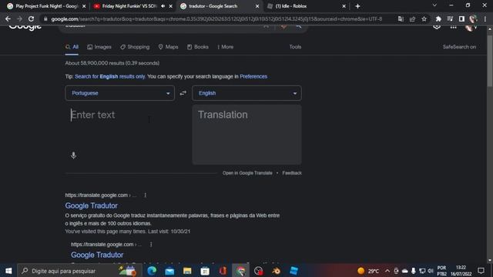Open the weather widget showing 29°C
This screenshot has height=277, width=493.
pos(368,271)
